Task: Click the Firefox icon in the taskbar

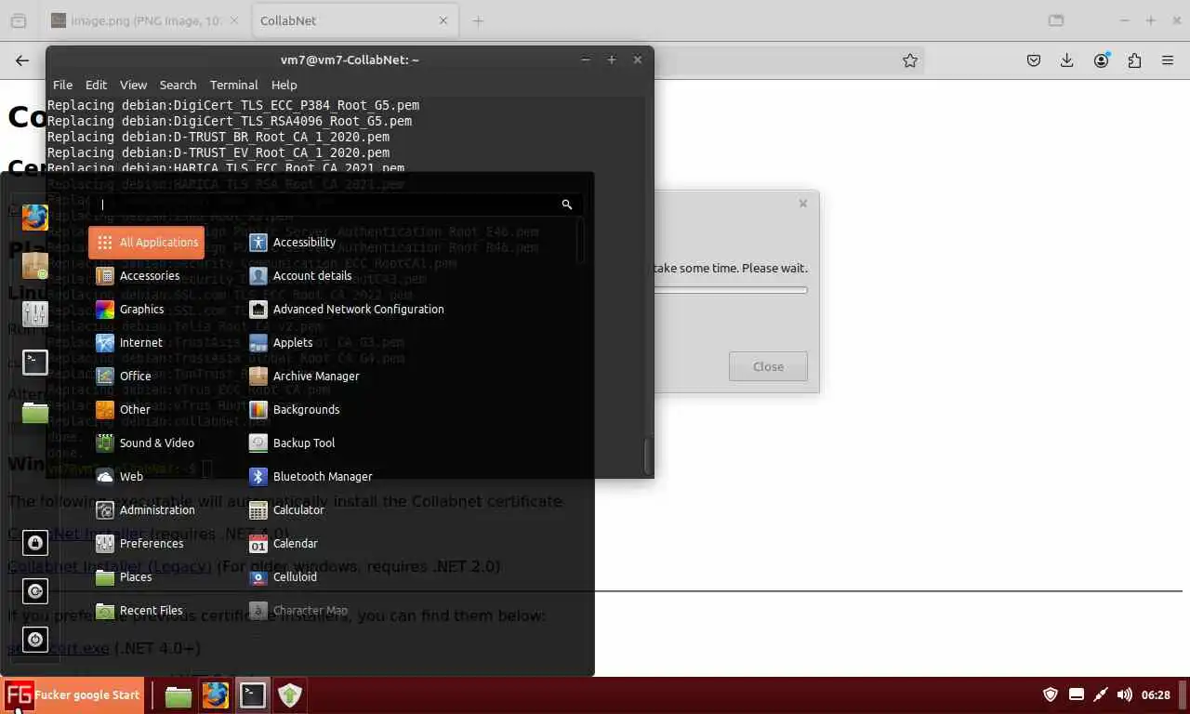Action: 215,695
